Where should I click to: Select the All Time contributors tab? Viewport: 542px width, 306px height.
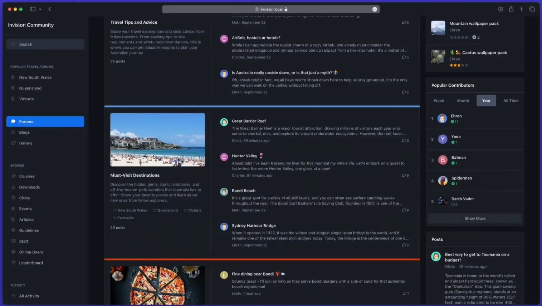[x=511, y=101]
